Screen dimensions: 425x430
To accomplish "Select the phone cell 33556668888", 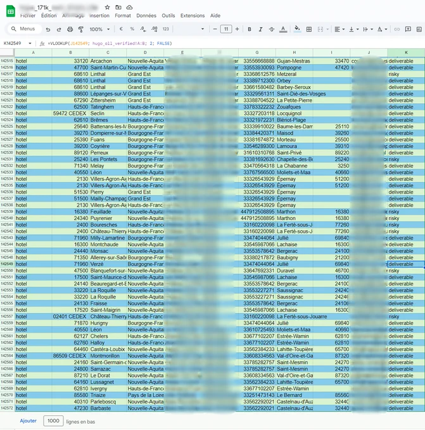I will [257, 61].
